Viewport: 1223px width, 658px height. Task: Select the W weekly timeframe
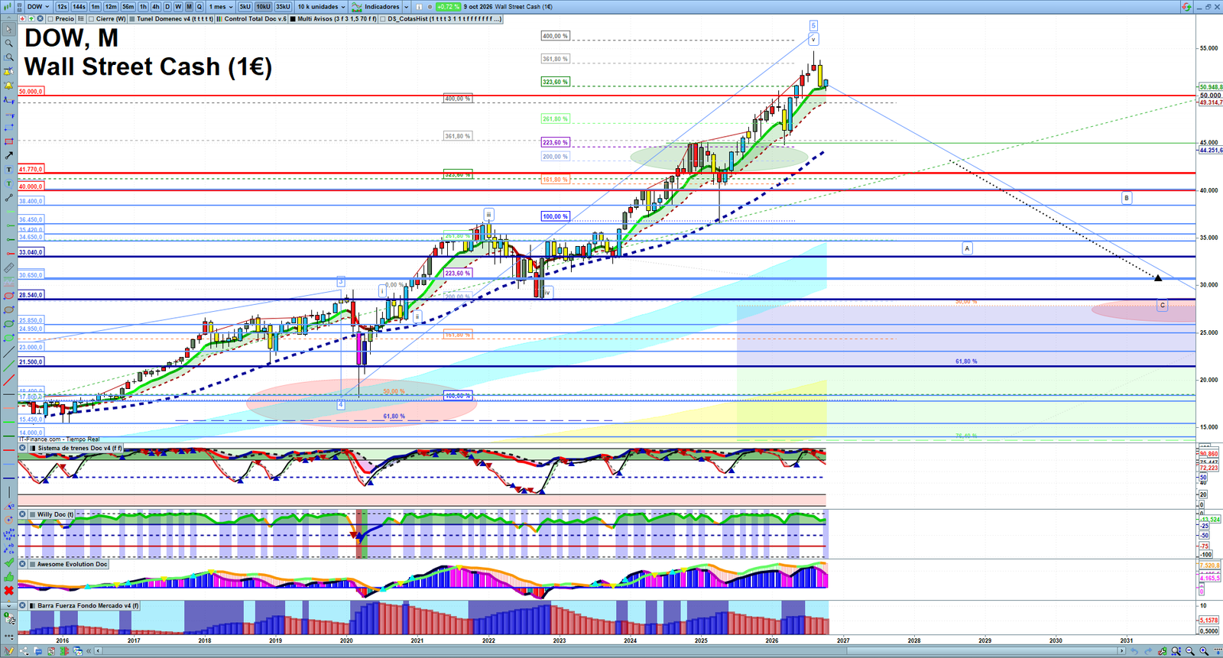click(x=178, y=7)
